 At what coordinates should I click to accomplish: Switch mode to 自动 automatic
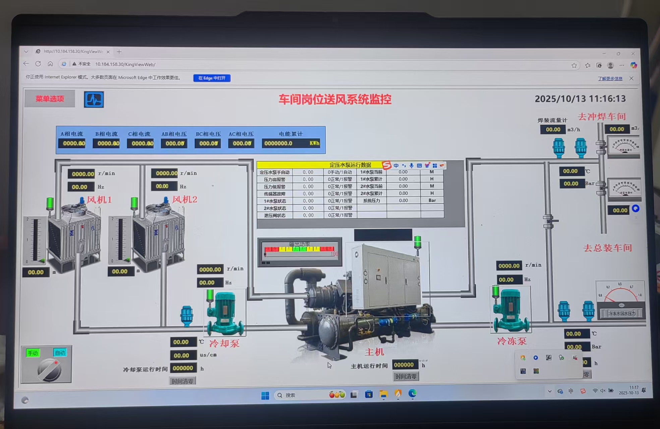tap(60, 353)
